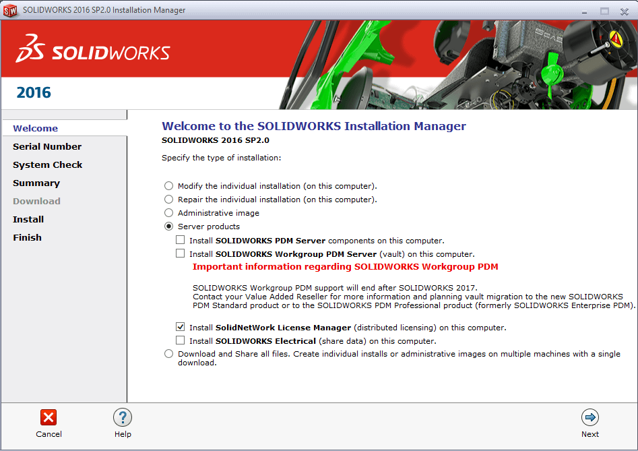Click the SOLIDWORKS logo in the banner
The width and height of the screenshot is (638, 451).
pos(93,49)
